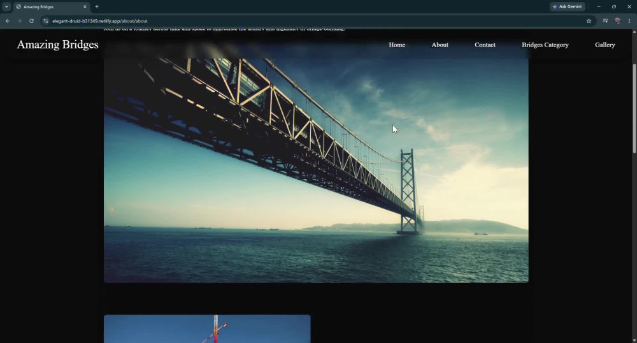Click the browser forward arrow
Viewport: 637px width, 343px height.
point(19,21)
